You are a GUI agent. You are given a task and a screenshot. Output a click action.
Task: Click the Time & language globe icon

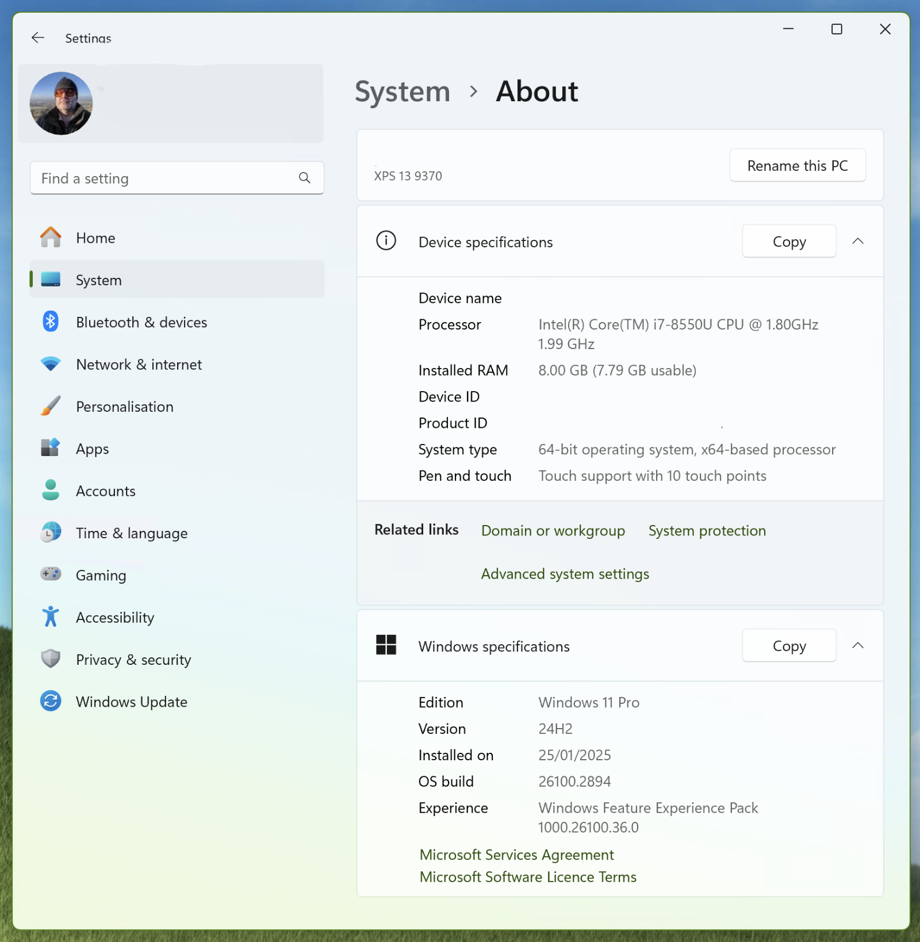[x=51, y=533]
